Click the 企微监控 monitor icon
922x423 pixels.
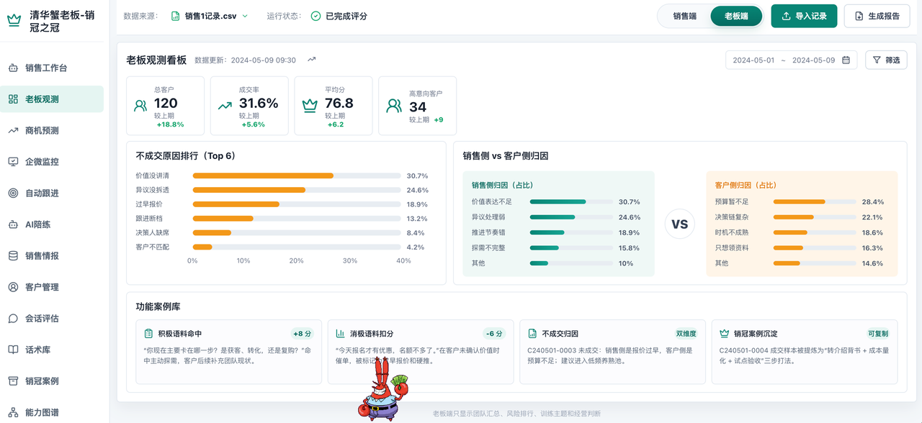(13, 162)
